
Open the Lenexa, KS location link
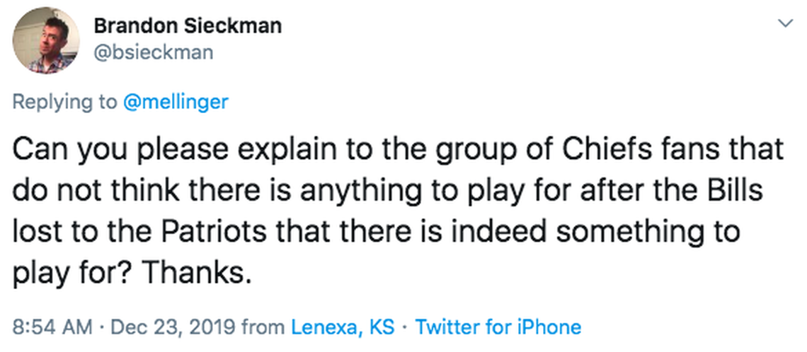[343, 327]
